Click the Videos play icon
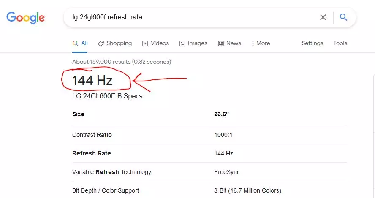 [145, 43]
